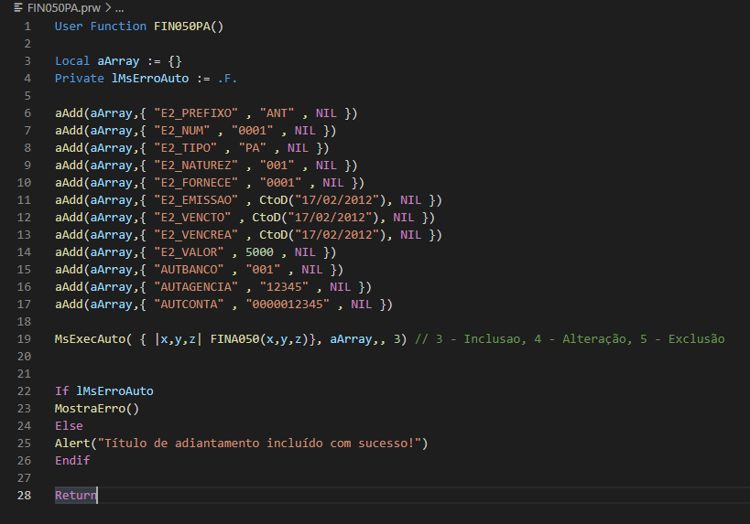The image size is (750, 524).
Task: Place cursor on lMsErroAuto in Private declaration
Action: click(150, 79)
